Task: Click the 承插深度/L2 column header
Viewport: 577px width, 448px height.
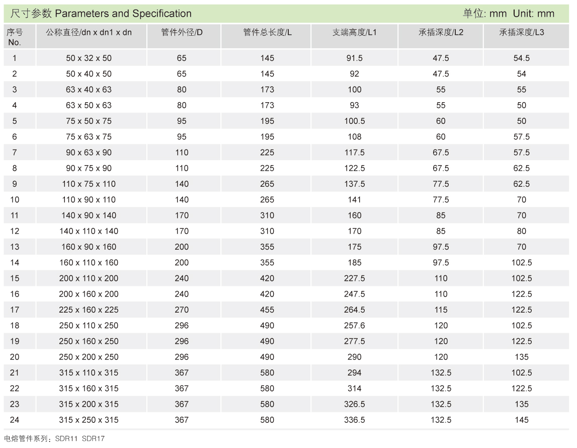Action: pos(441,32)
